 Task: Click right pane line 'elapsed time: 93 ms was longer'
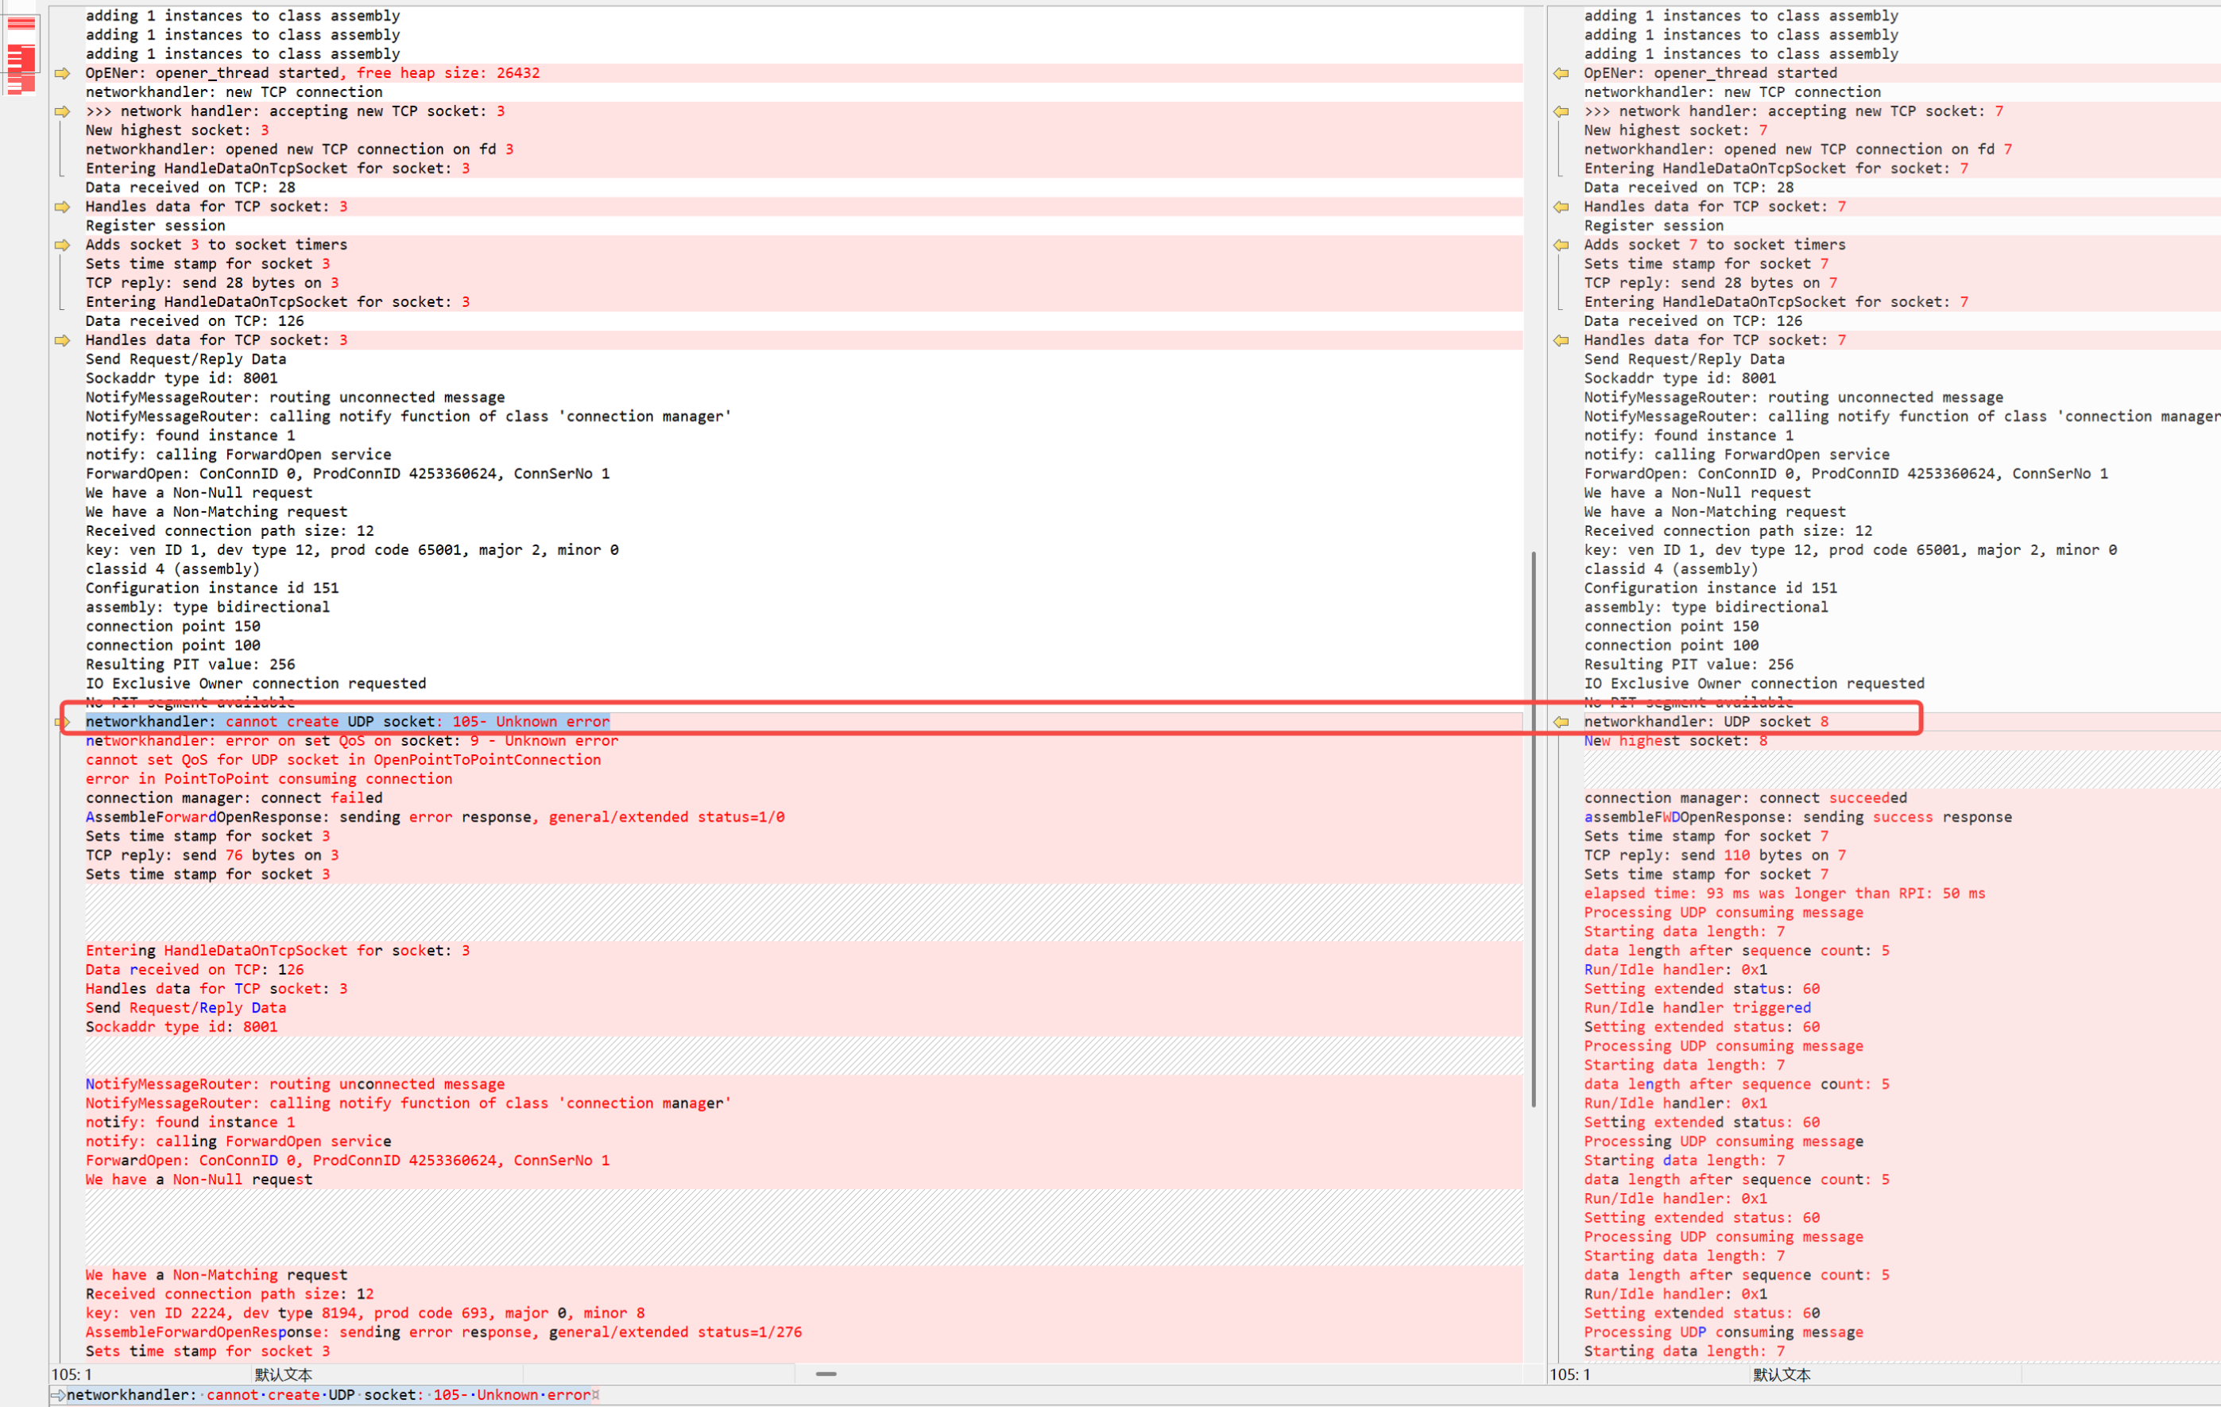1784,893
